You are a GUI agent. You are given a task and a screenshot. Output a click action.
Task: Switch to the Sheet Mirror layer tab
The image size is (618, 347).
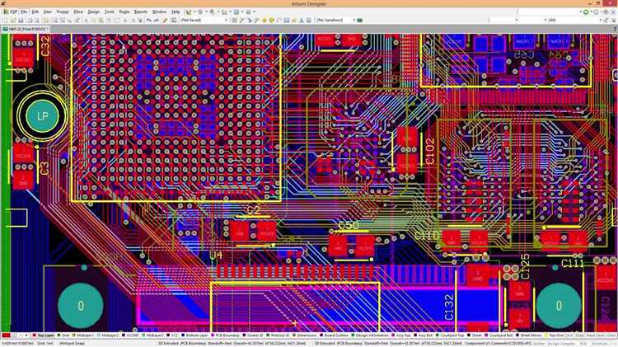click(x=529, y=335)
